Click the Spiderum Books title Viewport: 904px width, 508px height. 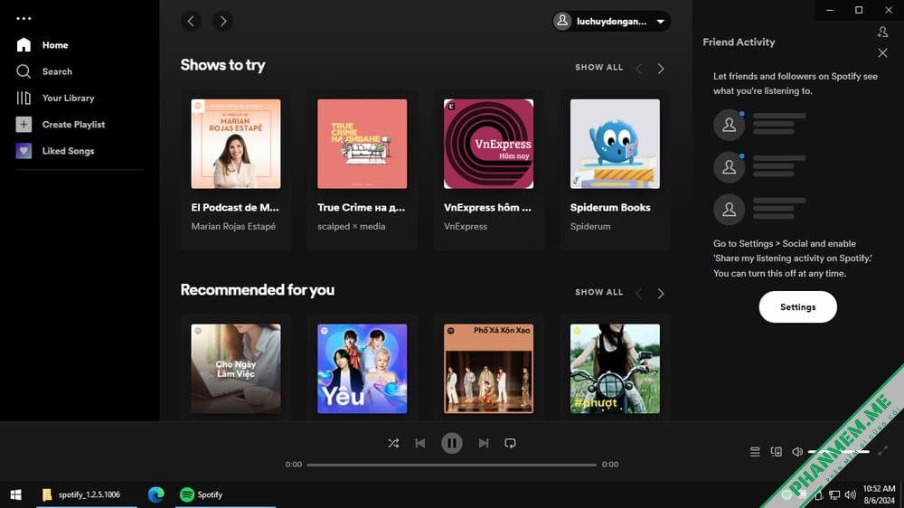tap(610, 208)
